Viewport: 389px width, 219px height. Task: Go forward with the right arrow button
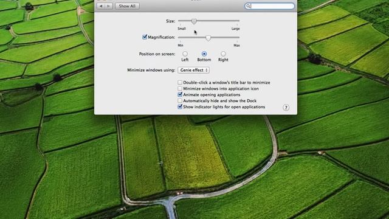(x=109, y=6)
